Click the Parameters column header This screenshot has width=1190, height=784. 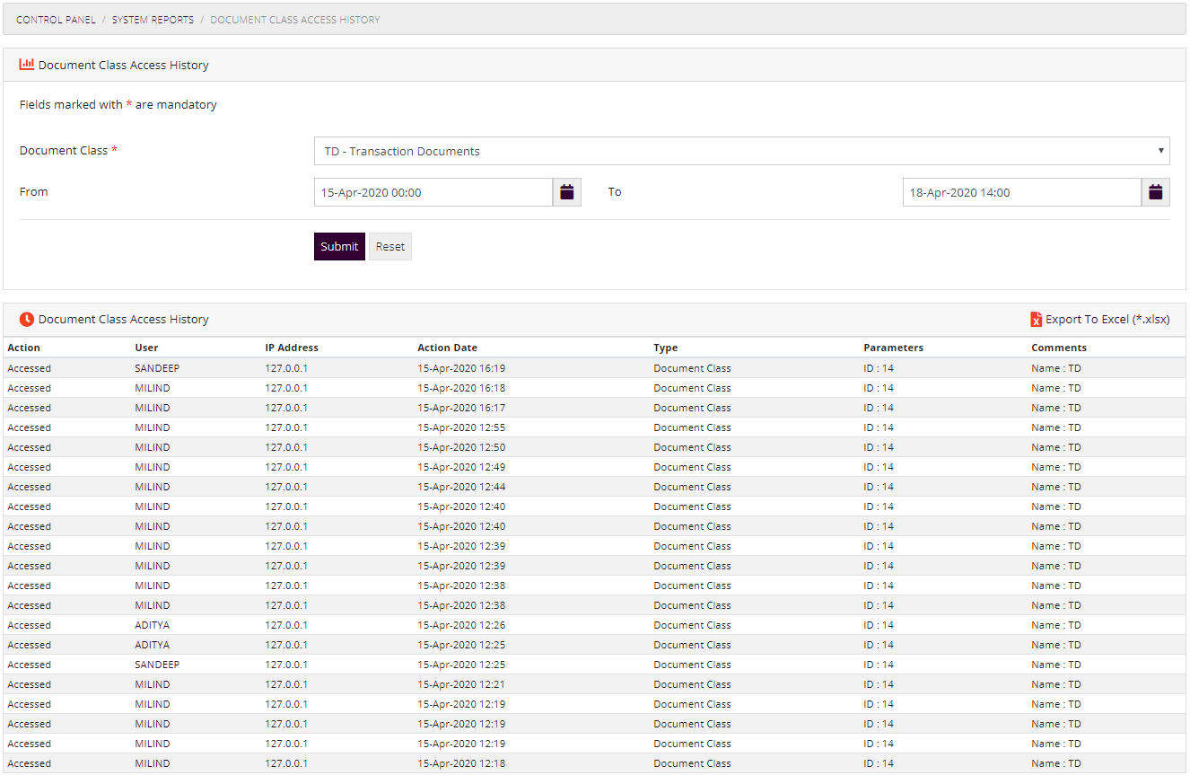click(x=893, y=348)
